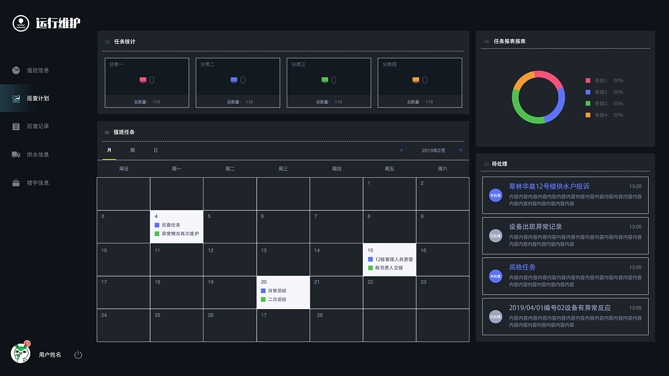This screenshot has height=376, width=669.
Task: Click the 任务统计 panel header icon
Action: coord(107,42)
